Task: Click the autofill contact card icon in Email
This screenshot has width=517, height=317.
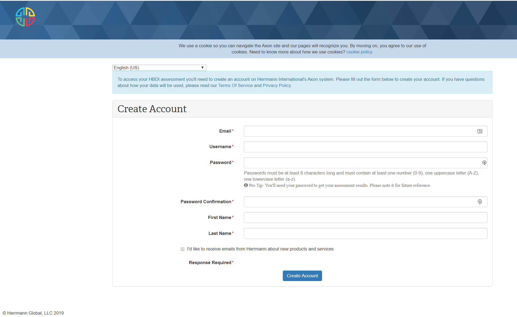Action: point(480,131)
